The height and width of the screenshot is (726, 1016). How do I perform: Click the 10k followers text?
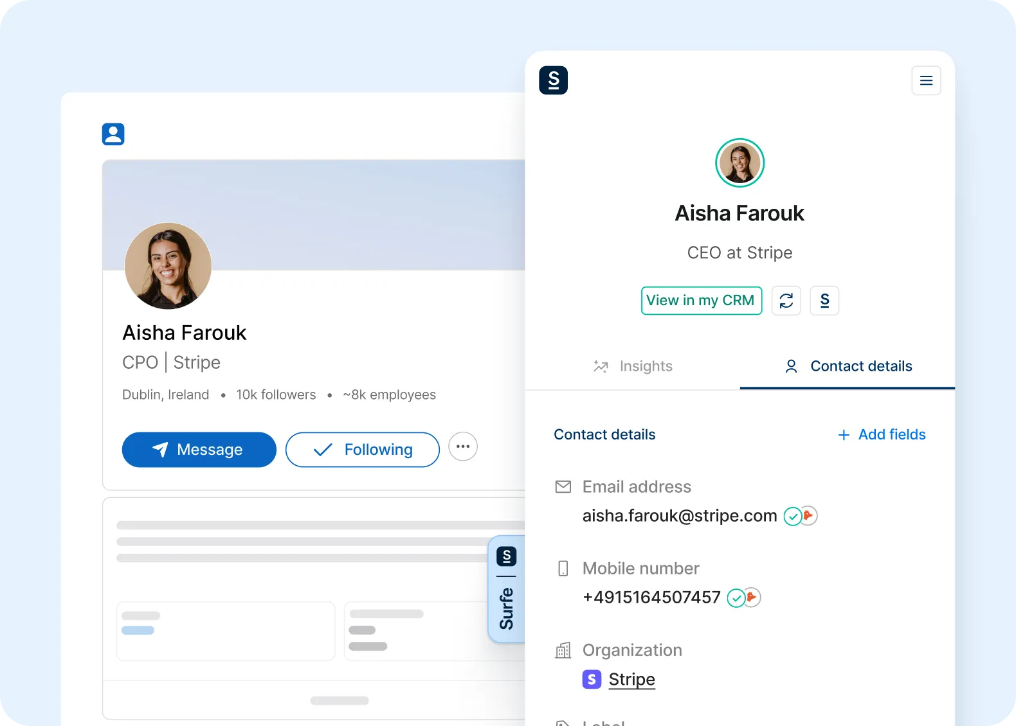tap(276, 394)
